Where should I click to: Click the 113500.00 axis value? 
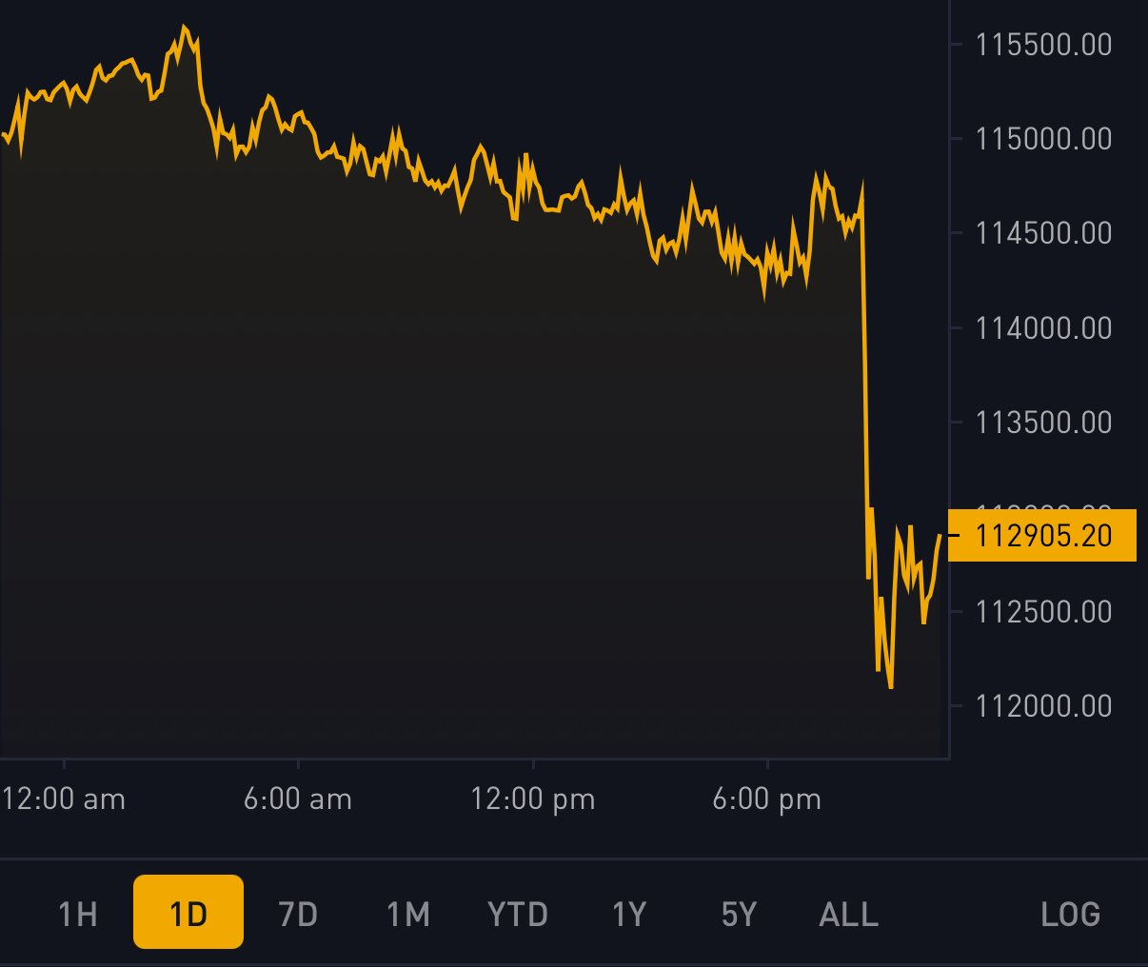1043,422
